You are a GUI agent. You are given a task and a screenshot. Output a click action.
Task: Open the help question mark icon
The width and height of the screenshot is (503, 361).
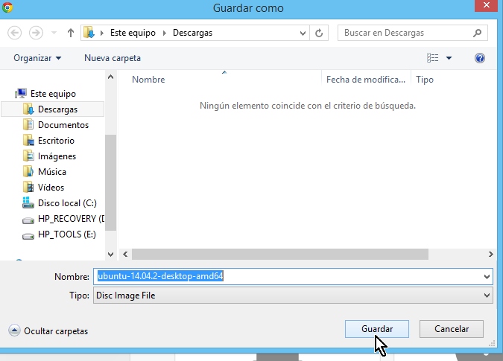click(480, 58)
